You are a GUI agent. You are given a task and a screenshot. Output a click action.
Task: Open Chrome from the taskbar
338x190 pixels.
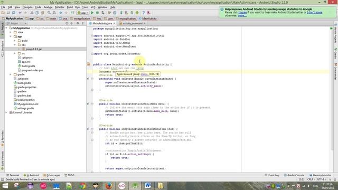pos(82,186)
